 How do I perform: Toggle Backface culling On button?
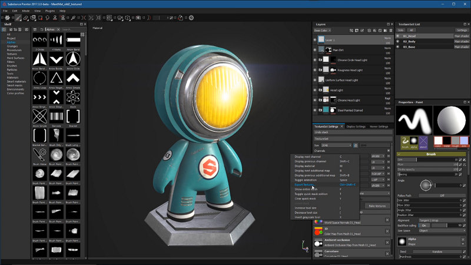[x=424, y=226]
